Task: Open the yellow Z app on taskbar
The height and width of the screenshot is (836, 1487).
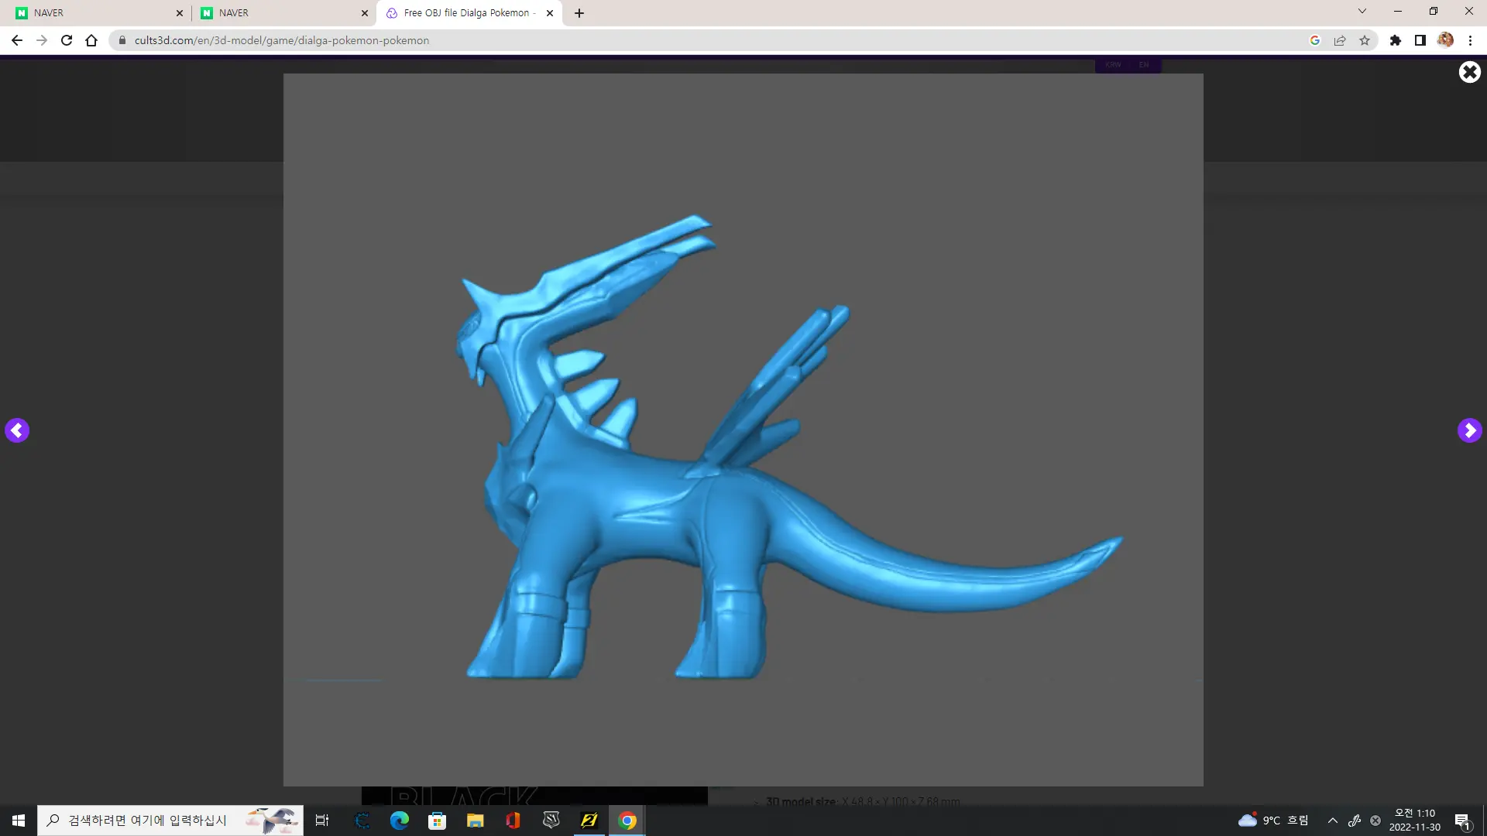Action: coord(589,821)
